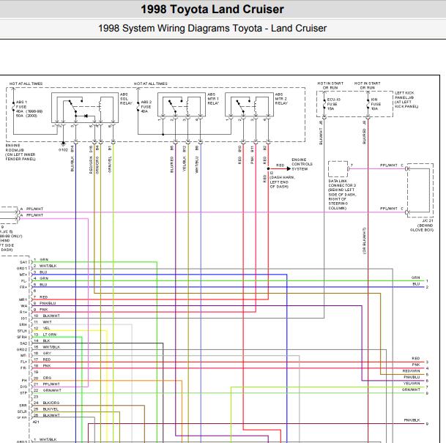Click the '24 BLK/ORG' pin label
The width and height of the screenshot is (446, 443).
coord(47,403)
